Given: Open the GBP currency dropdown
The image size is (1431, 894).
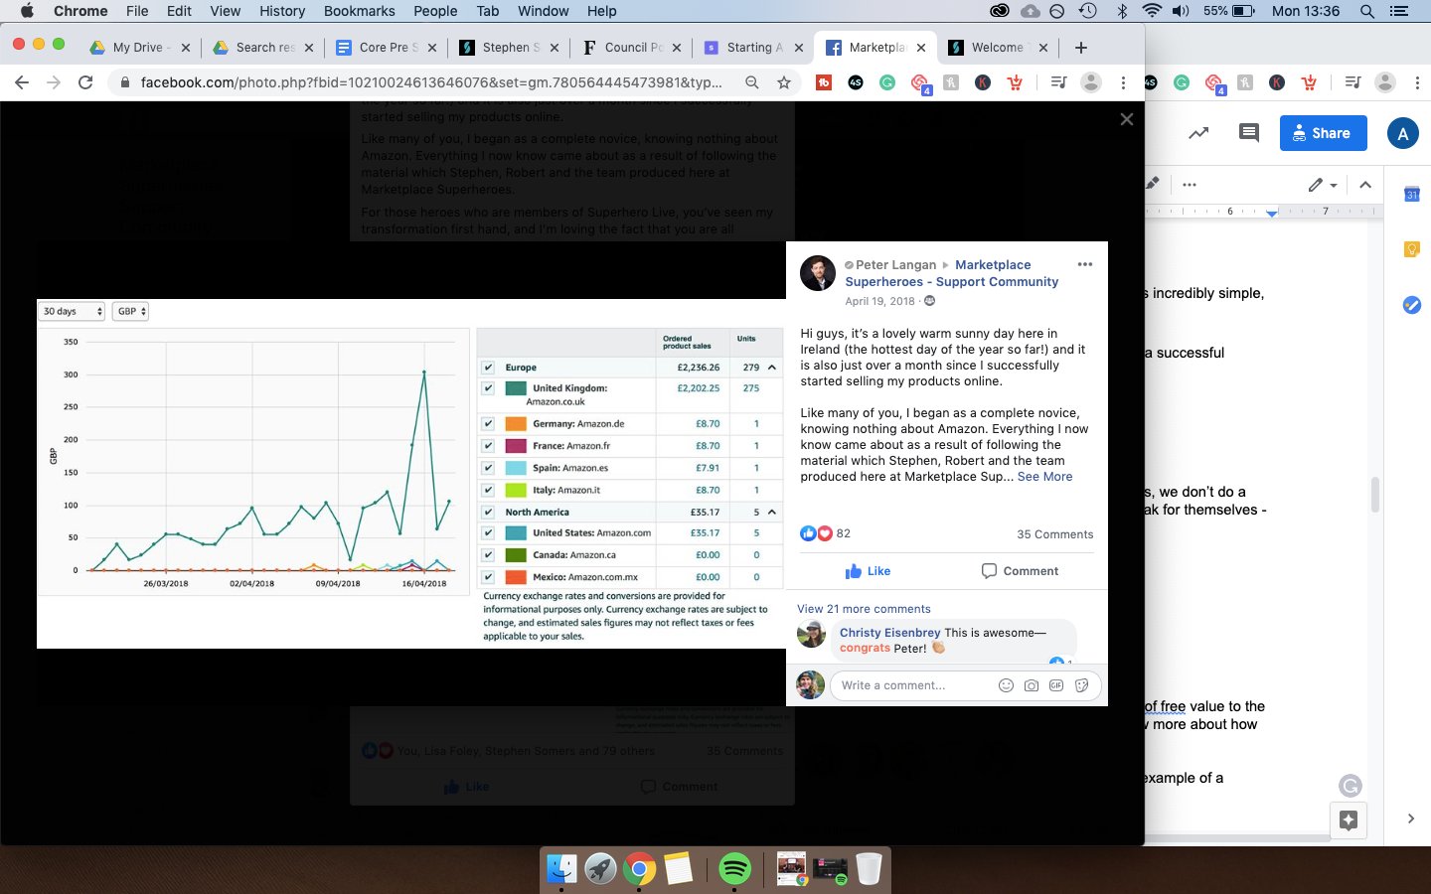Looking at the screenshot, I should pyautogui.click(x=130, y=311).
